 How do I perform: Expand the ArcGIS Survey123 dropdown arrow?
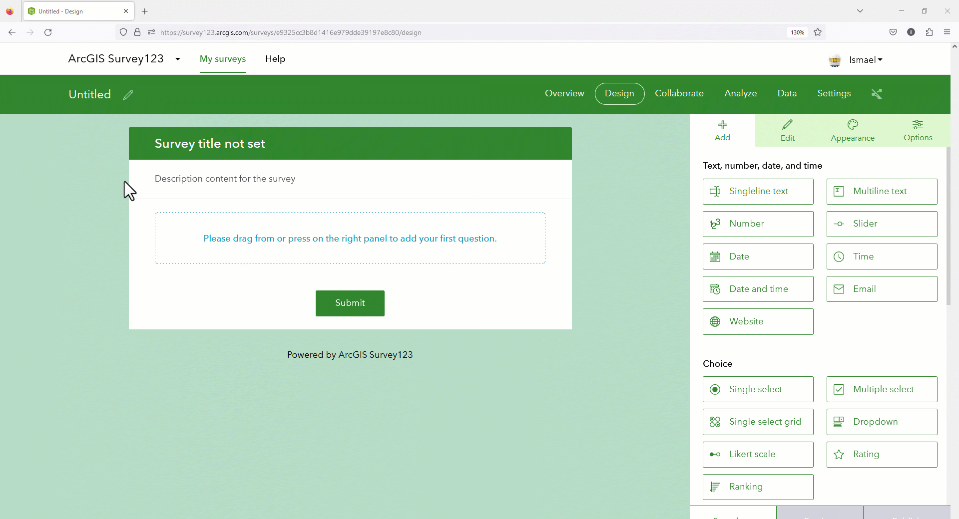[x=177, y=59]
